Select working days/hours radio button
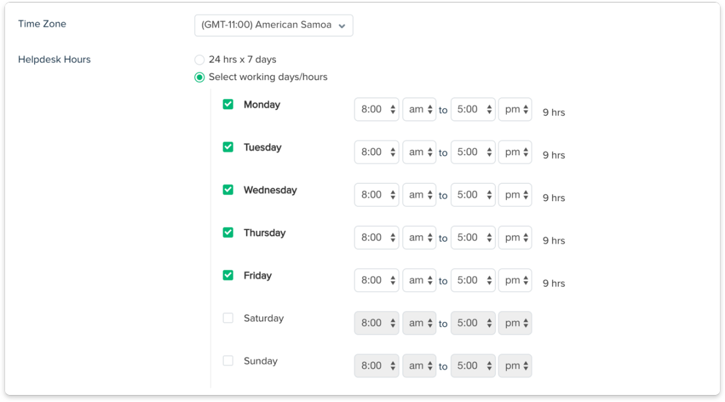The image size is (725, 402). [x=199, y=76]
